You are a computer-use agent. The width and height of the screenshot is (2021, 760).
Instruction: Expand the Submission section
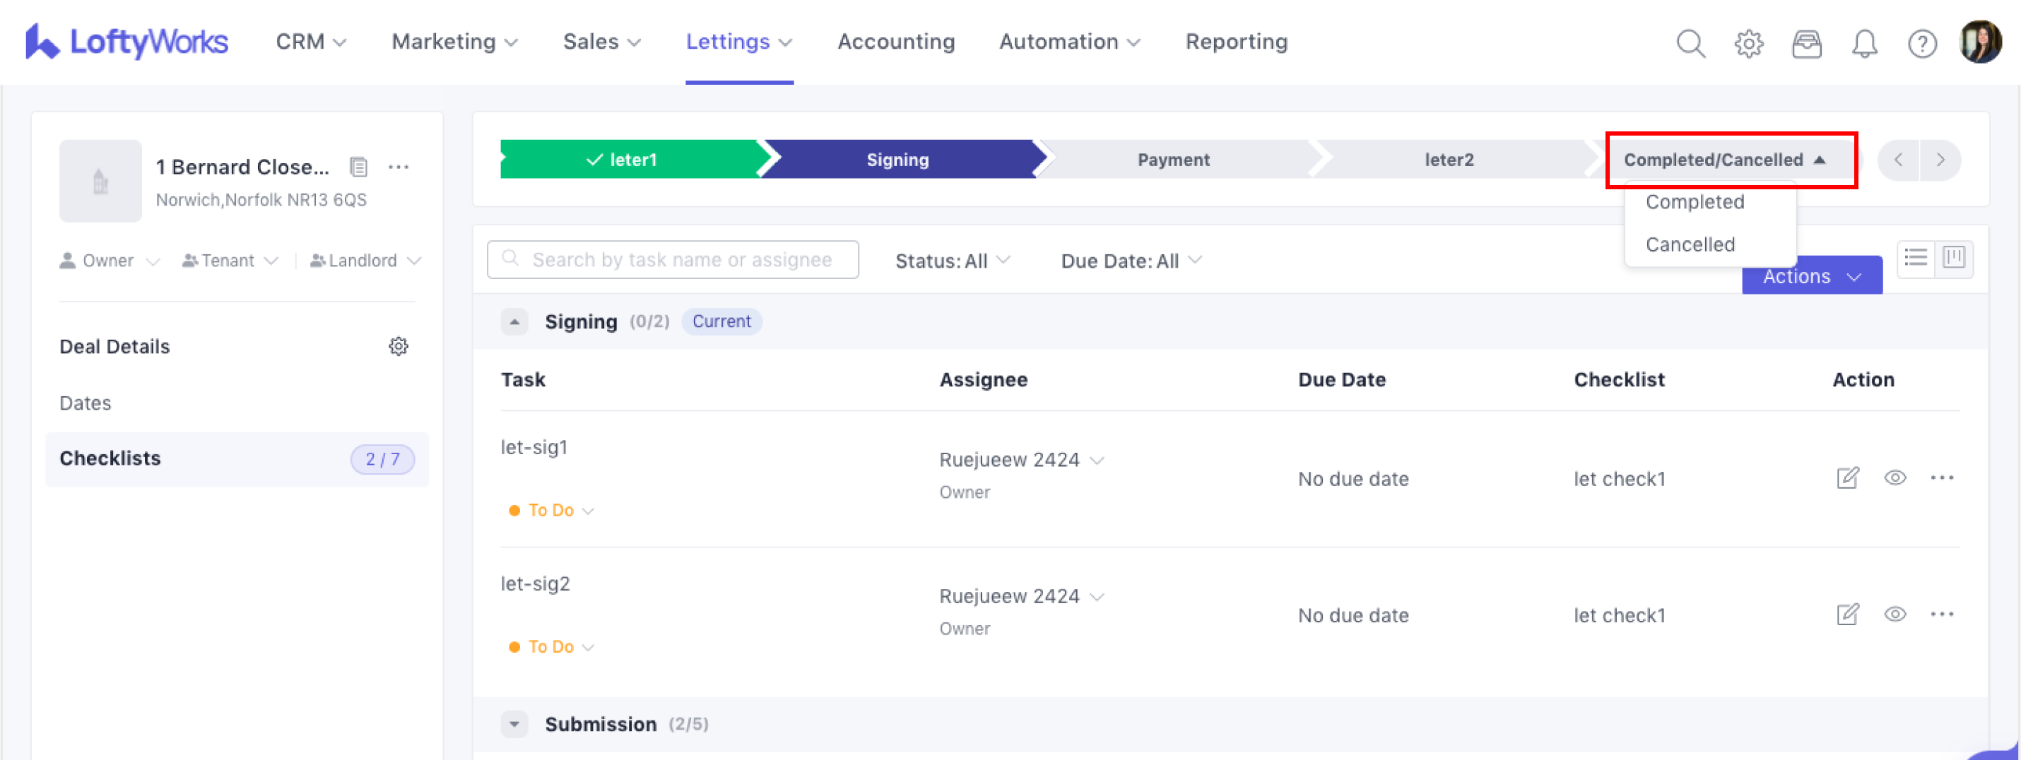click(x=514, y=723)
